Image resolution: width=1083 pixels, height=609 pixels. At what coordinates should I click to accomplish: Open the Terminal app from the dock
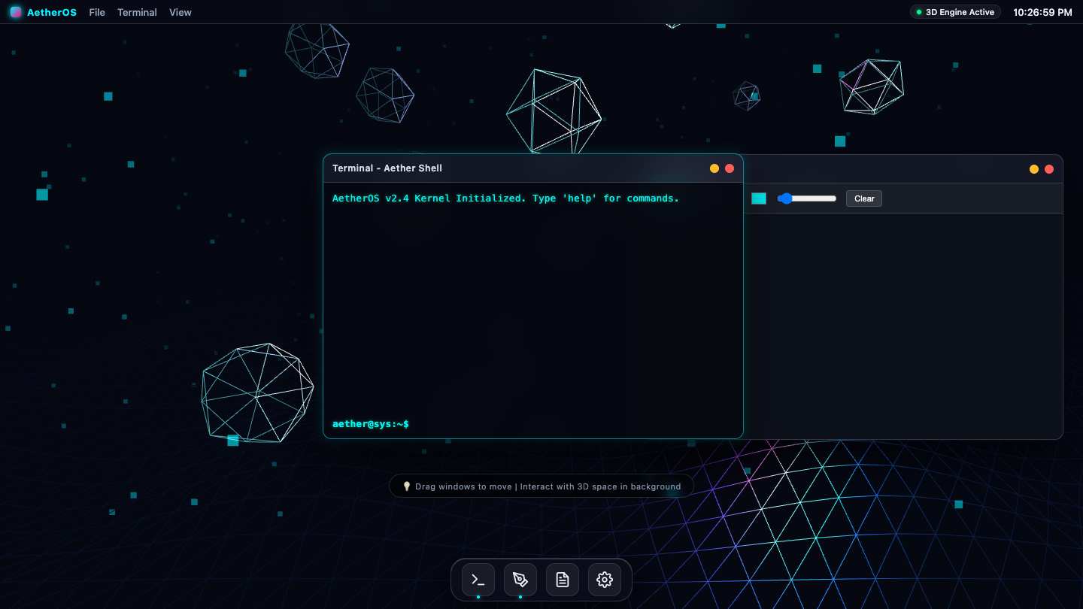coord(478,580)
